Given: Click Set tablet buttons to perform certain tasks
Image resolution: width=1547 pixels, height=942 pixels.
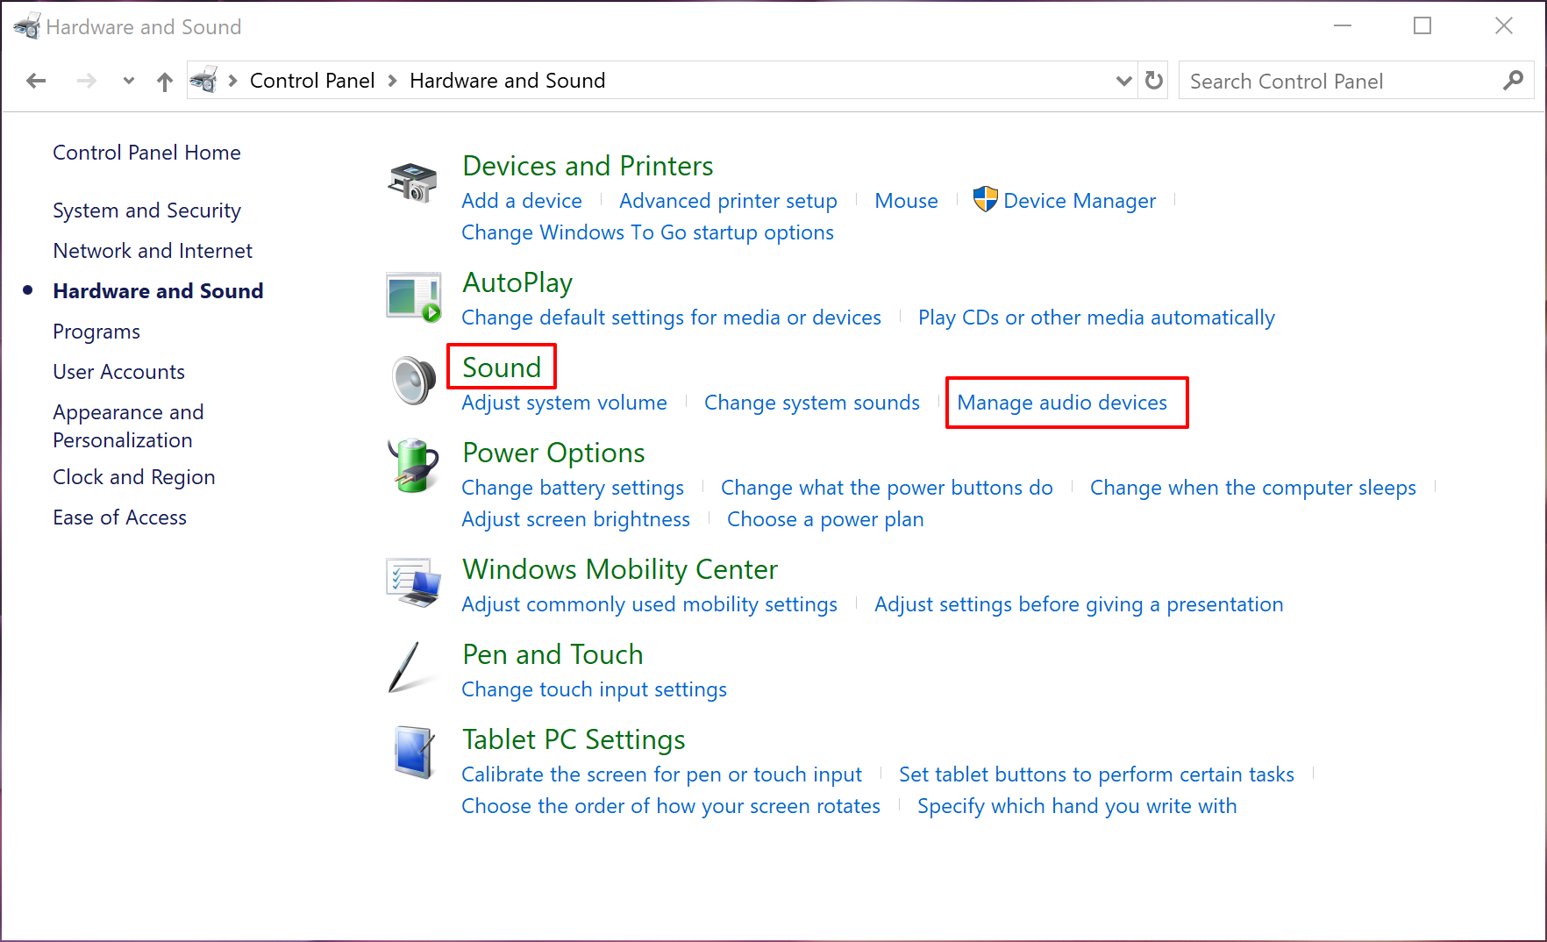Looking at the screenshot, I should click(x=1096, y=774).
